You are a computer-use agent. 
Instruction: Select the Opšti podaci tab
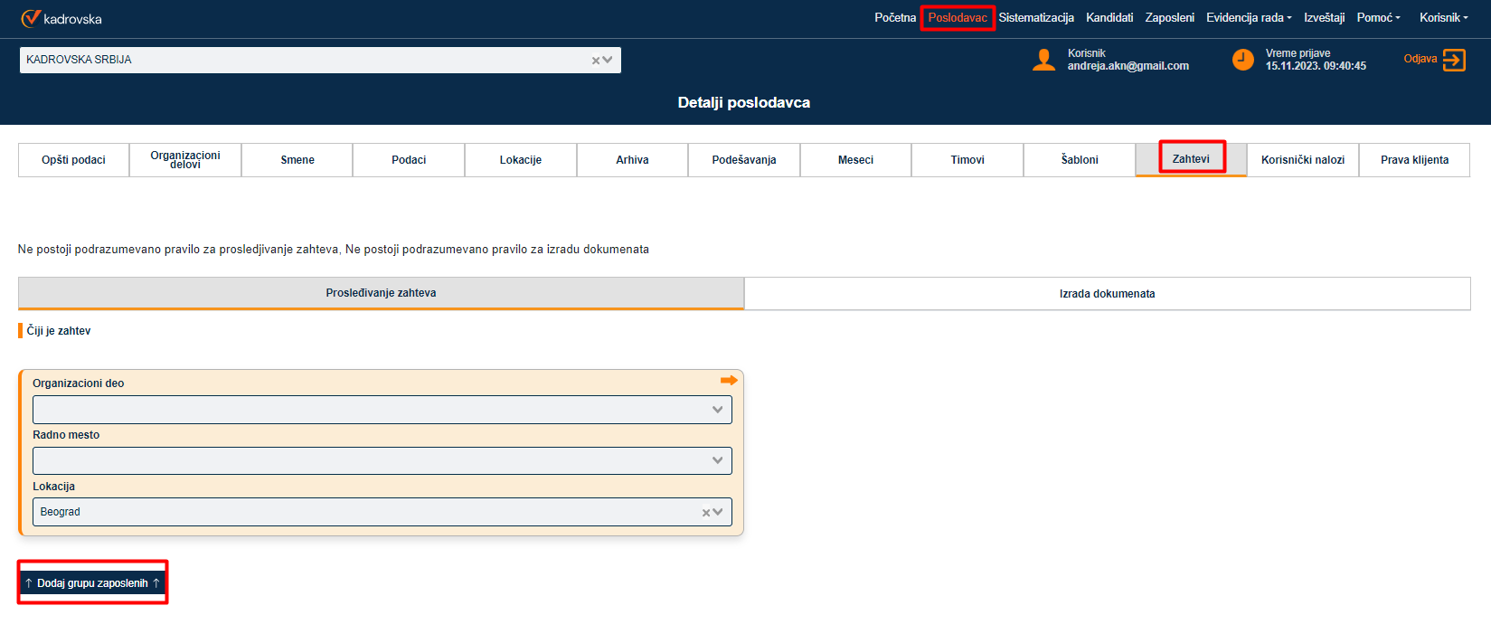[x=73, y=160]
